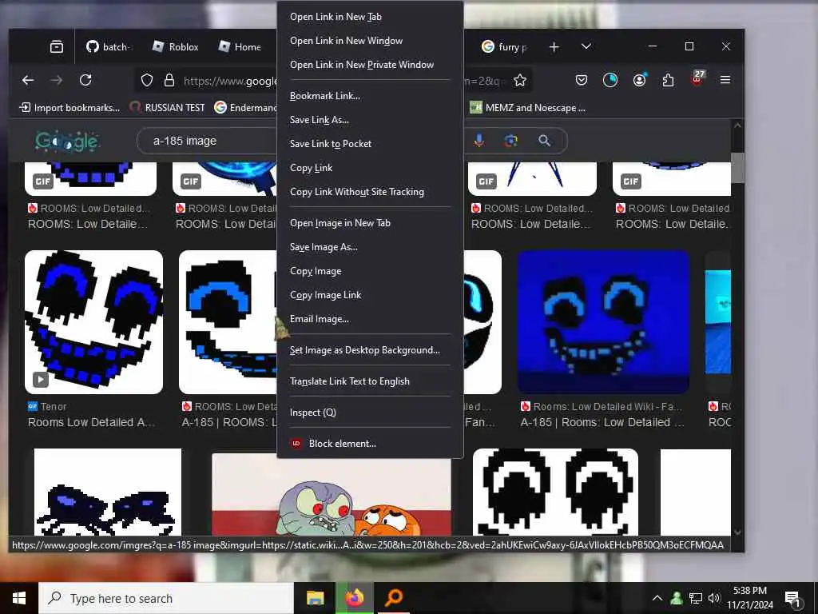Open a new tab with the plus button
This screenshot has height=614, width=818.
(x=554, y=47)
